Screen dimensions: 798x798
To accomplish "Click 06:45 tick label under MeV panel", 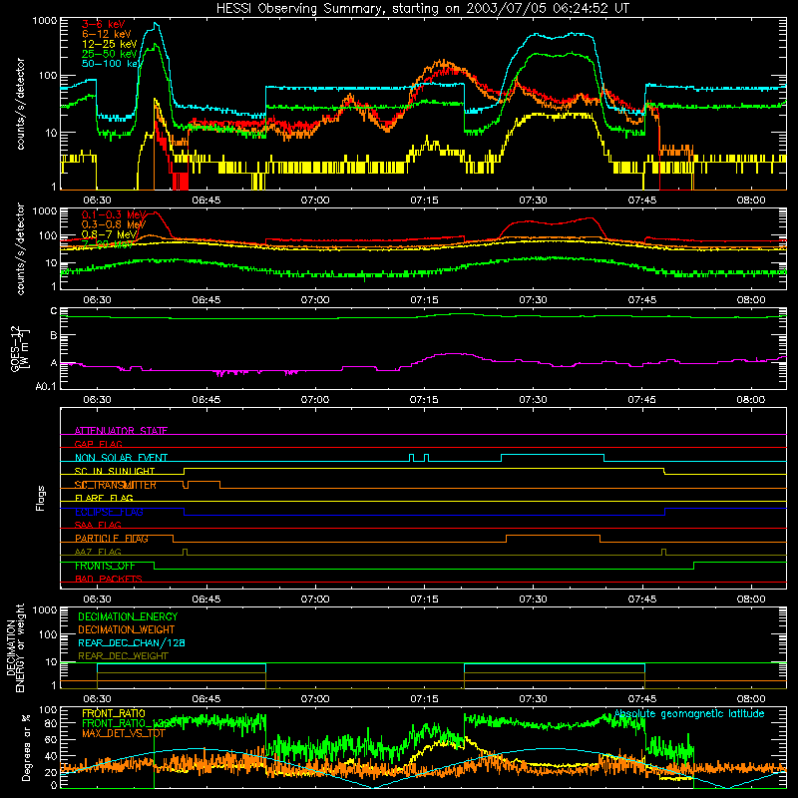I will 206,300.
